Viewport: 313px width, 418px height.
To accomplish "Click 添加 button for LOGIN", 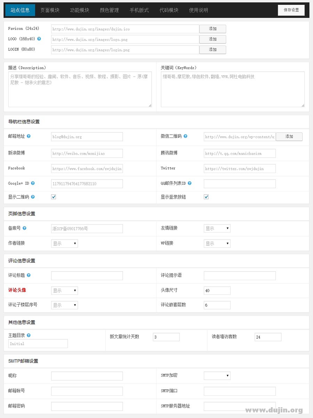I will pos(213,50).
